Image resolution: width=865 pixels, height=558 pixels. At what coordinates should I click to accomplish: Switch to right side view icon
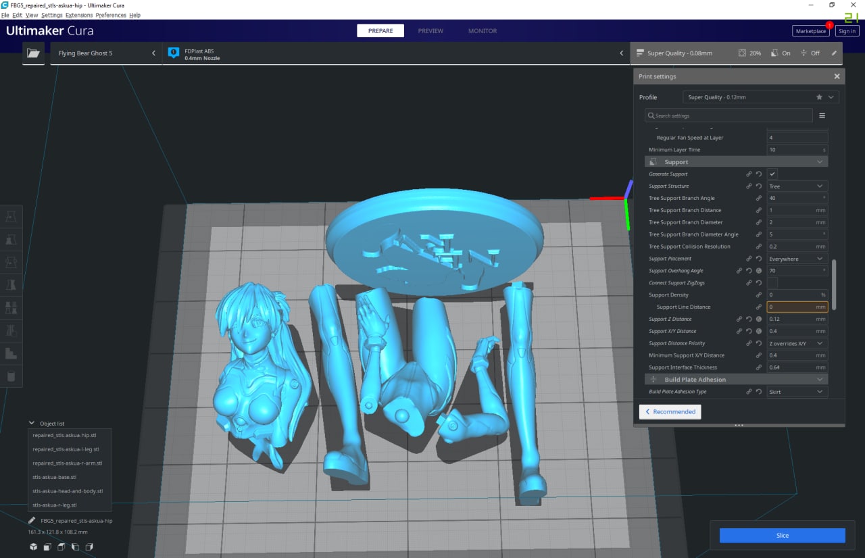pos(89,547)
